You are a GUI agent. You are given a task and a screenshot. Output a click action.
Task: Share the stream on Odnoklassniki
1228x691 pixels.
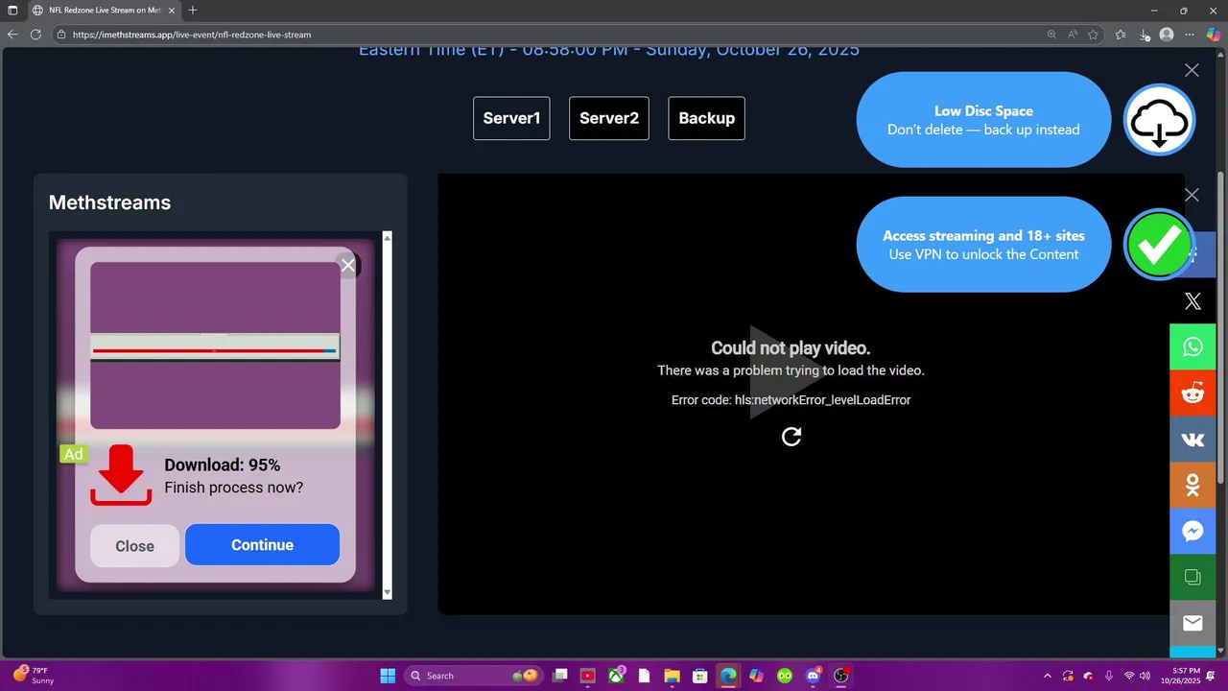(x=1193, y=485)
